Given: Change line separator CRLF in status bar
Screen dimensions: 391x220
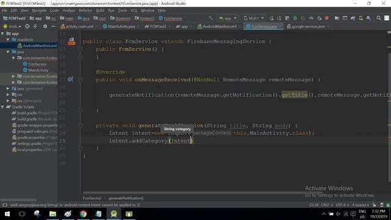Looking at the screenshot, I should 327,205.
